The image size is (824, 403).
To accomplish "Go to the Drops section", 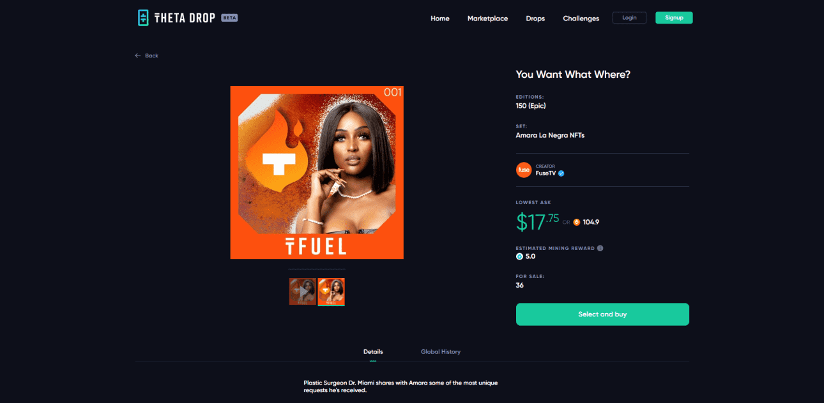I will (535, 18).
